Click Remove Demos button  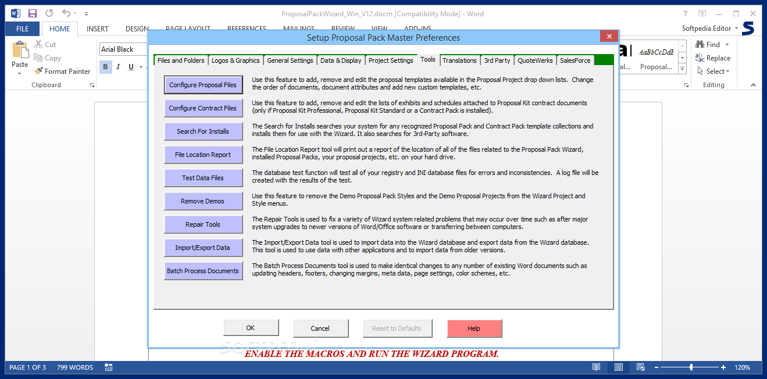tap(203, 201)
